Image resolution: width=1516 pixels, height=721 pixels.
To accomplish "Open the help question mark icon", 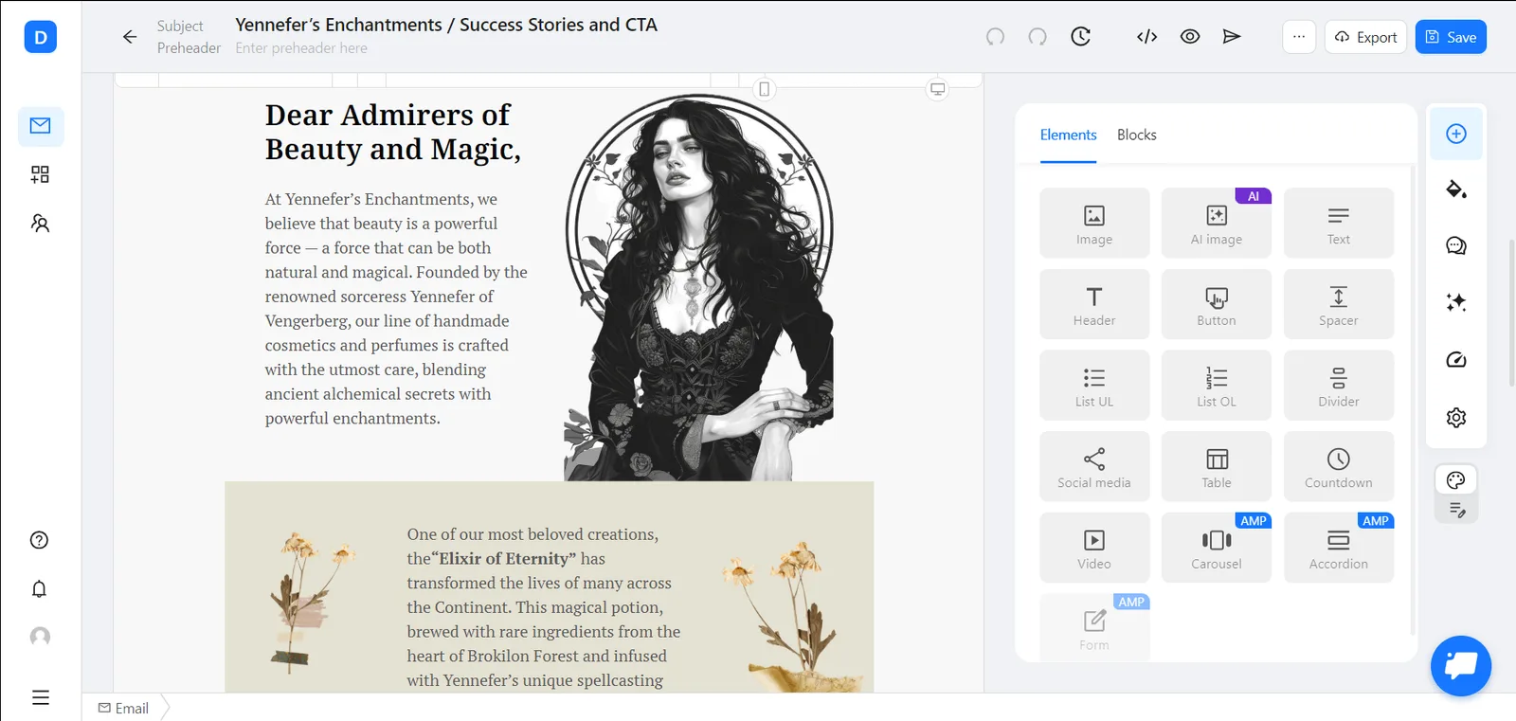I will click(x=39, y=540).
